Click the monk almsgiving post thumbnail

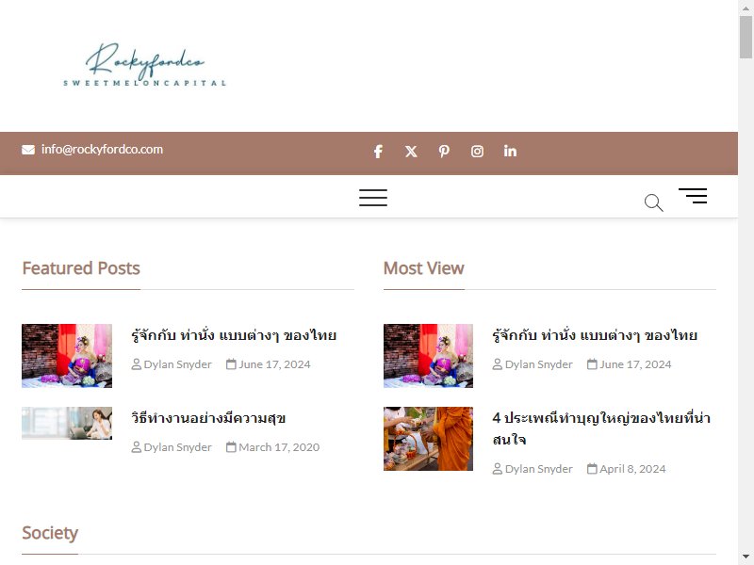pyautogui.click(x=428, y=439)
